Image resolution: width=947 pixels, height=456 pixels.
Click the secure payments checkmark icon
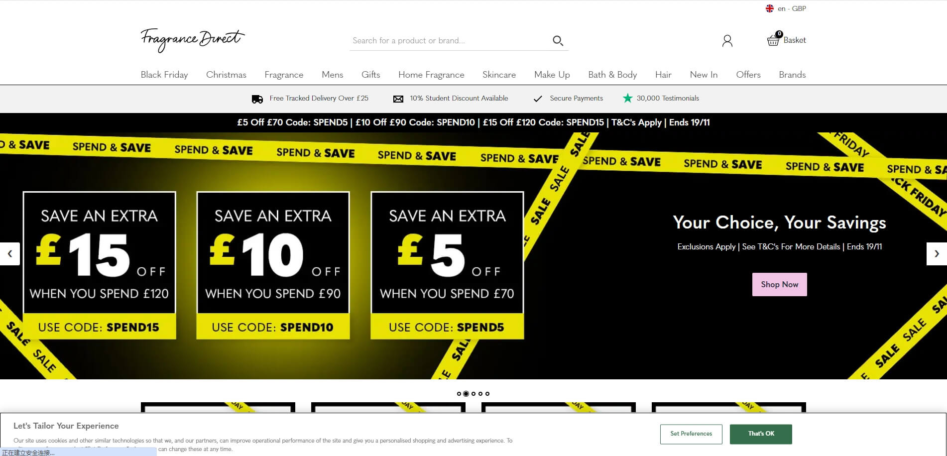[538, 99]
